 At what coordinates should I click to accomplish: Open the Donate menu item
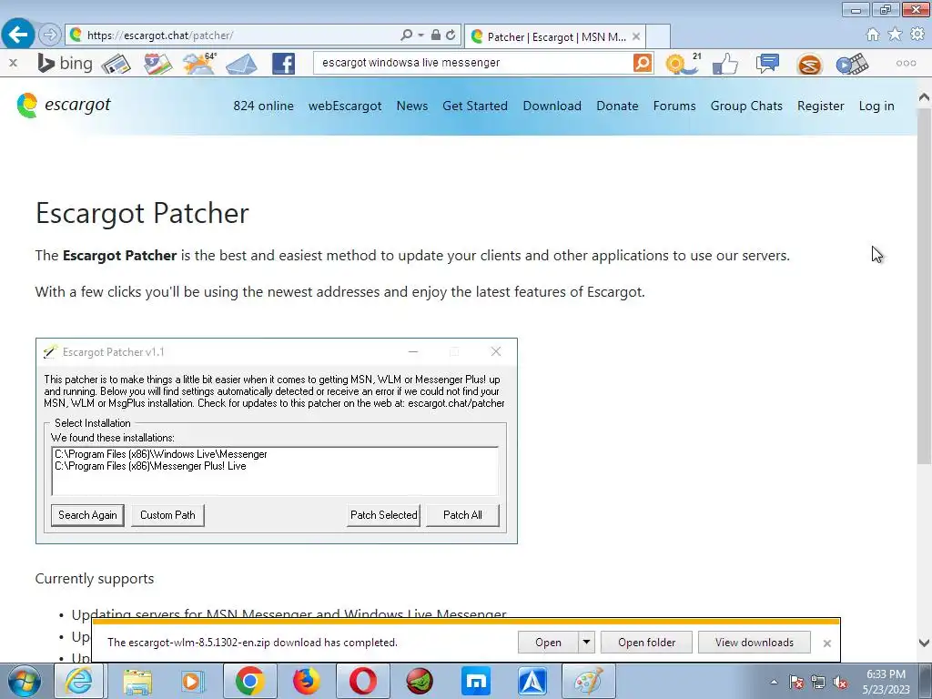coord(617,106)
